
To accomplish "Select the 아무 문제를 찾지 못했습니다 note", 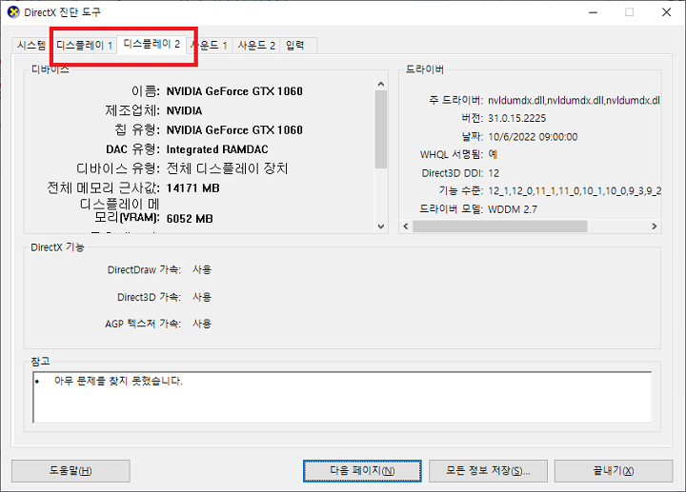I will 118,381.
